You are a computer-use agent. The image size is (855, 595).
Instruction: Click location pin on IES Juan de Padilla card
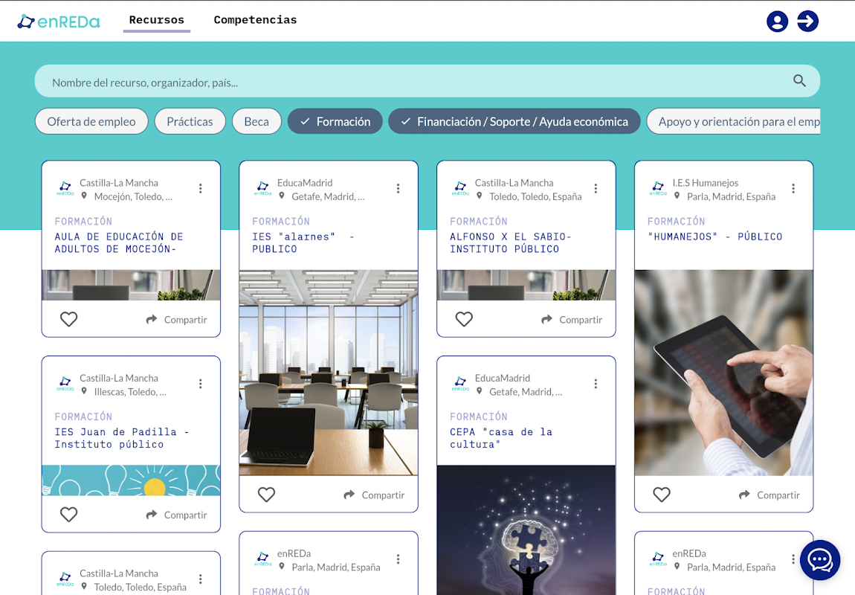84,391
